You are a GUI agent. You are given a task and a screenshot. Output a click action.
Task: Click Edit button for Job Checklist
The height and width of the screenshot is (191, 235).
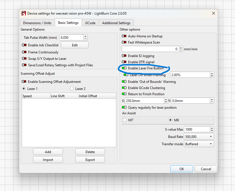coord(74,45)
